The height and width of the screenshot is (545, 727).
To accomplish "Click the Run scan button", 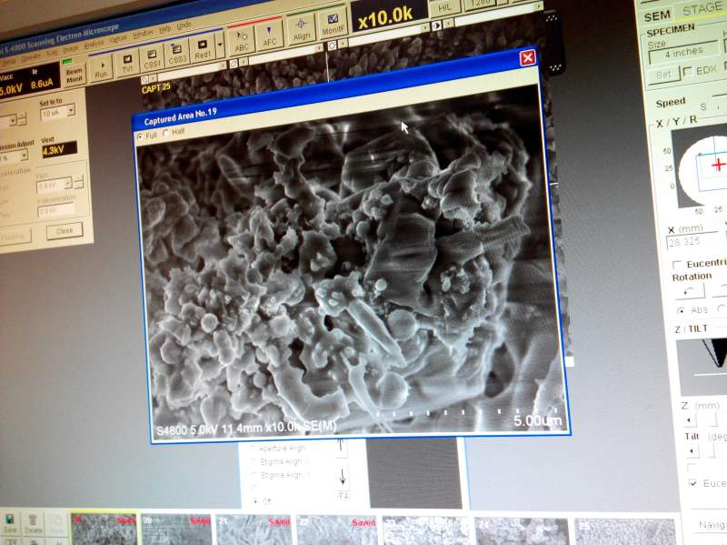I will click(102, 70).
